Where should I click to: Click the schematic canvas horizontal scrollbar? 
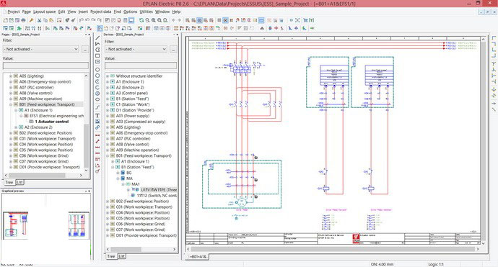click(x=333, y=249)
